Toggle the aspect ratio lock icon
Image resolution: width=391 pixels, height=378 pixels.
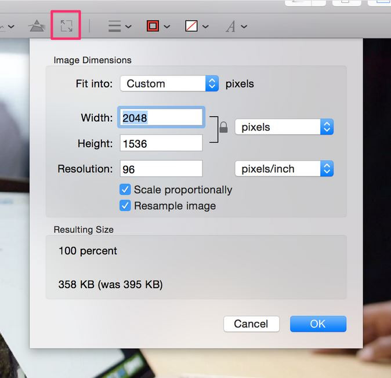pyautogui.click(x=223, y=127)
